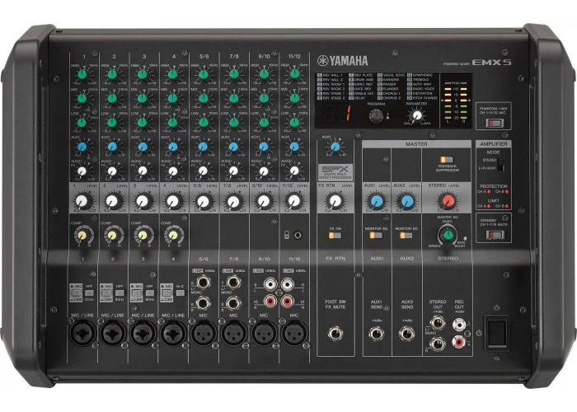Click the FX RTN AUX1 blue knob
The width and height of the screenshot is (577, 412).
pos(335,147)
